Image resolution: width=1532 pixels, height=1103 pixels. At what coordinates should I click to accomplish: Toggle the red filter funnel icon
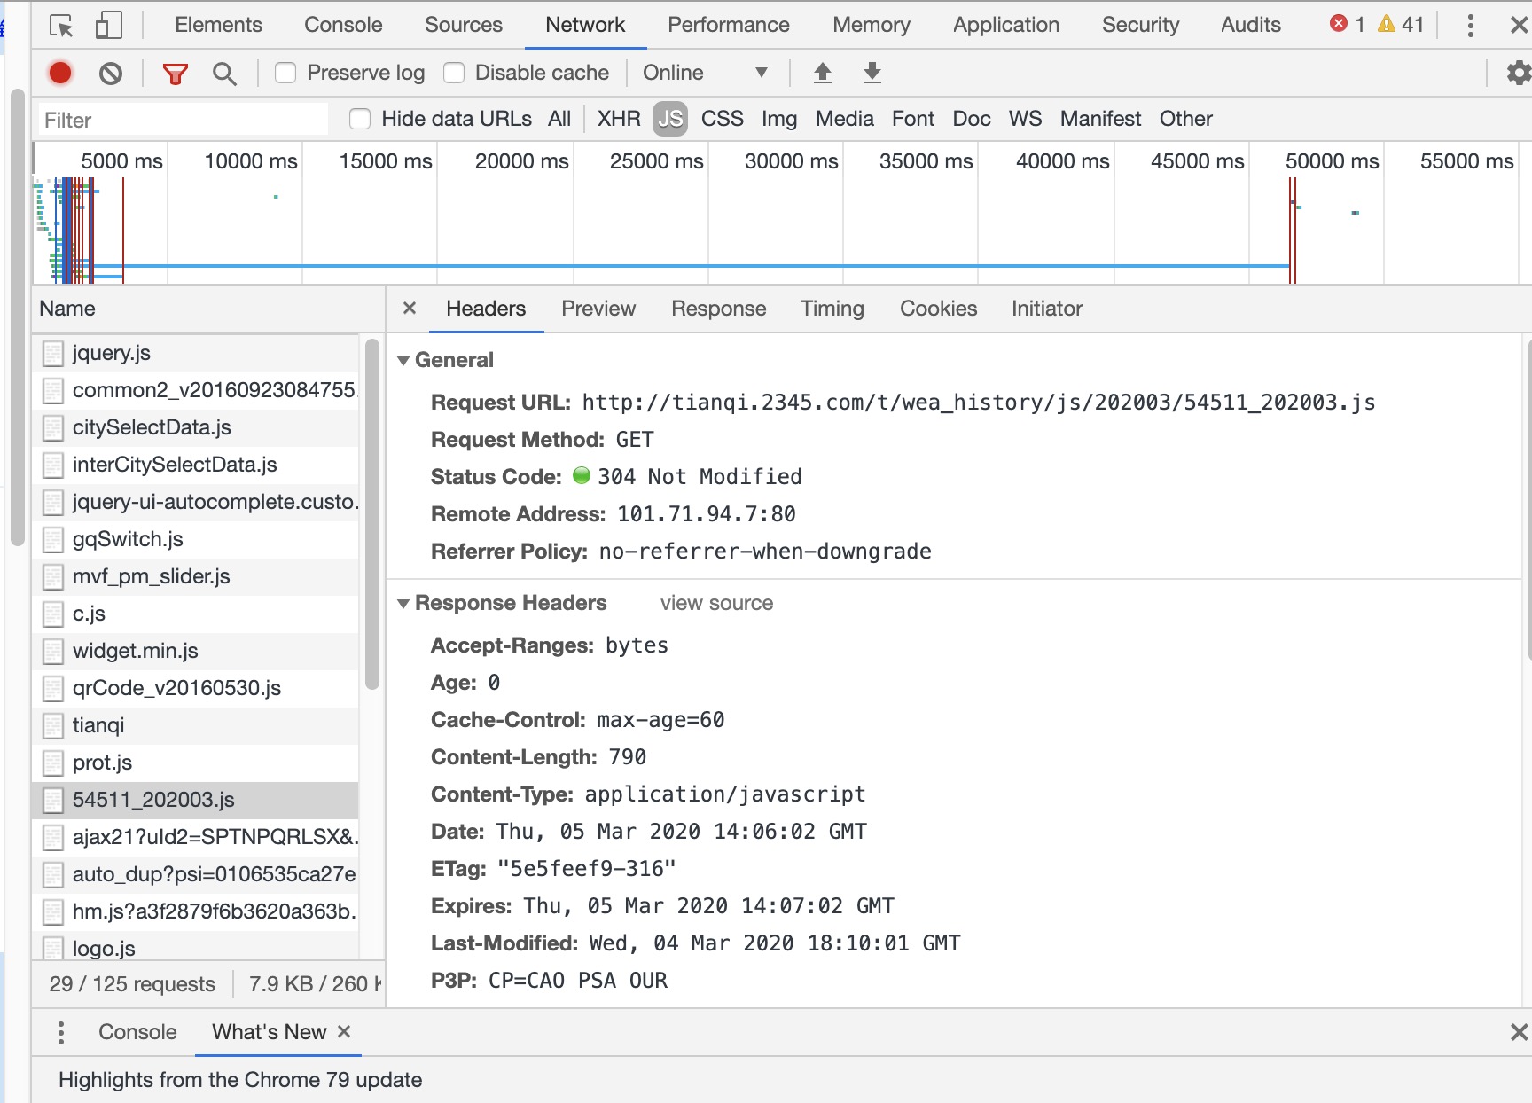tap(176, 74)
